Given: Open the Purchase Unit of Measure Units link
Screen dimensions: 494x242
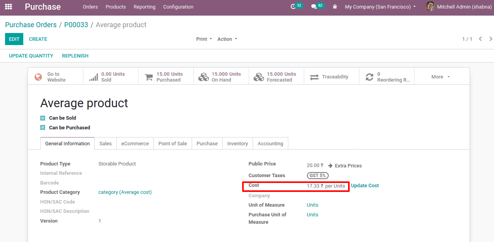Looking at the screenshot, I should tap(312, 215).
